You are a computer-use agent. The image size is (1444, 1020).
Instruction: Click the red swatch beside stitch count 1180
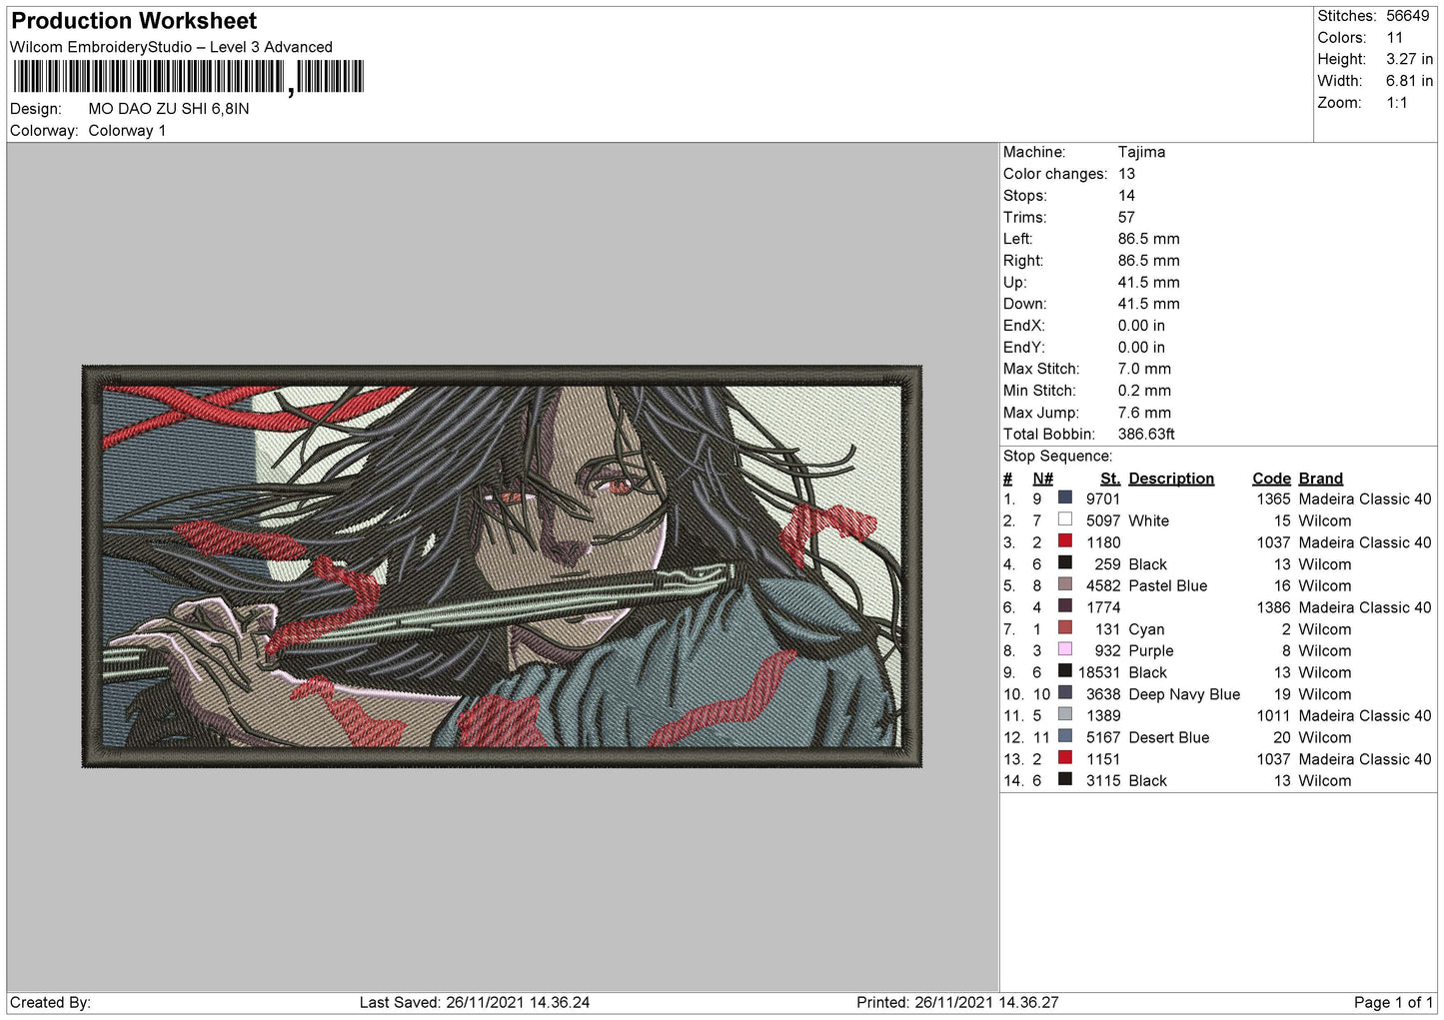1065,541
